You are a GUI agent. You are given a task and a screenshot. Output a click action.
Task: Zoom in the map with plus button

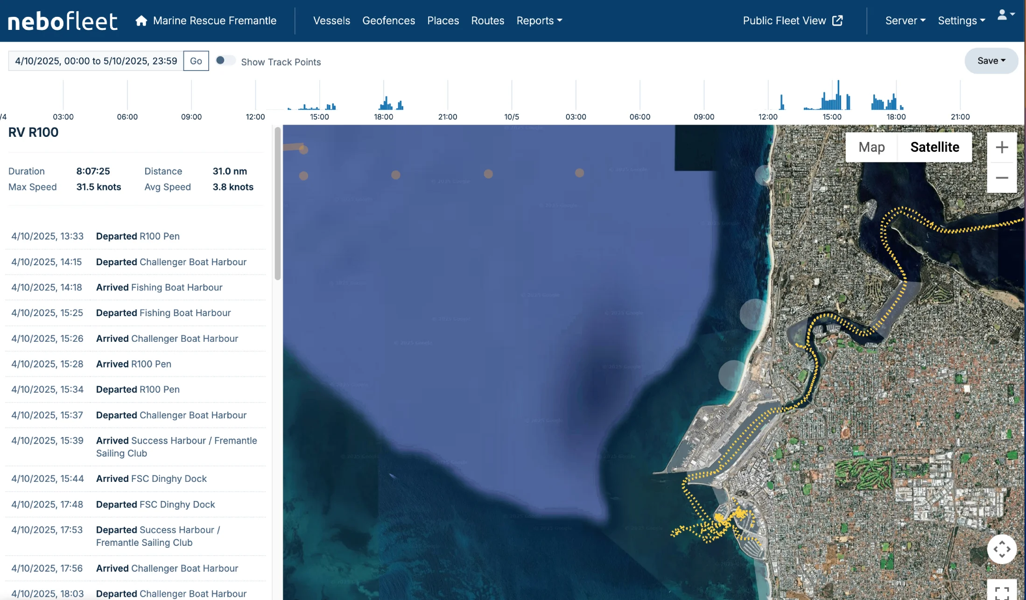click(1002, 148)
